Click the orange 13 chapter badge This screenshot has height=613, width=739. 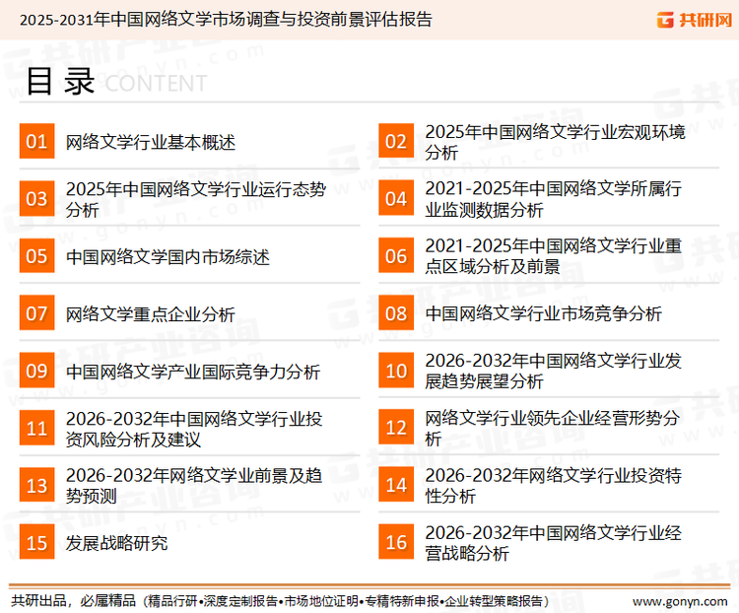[36, 485]
